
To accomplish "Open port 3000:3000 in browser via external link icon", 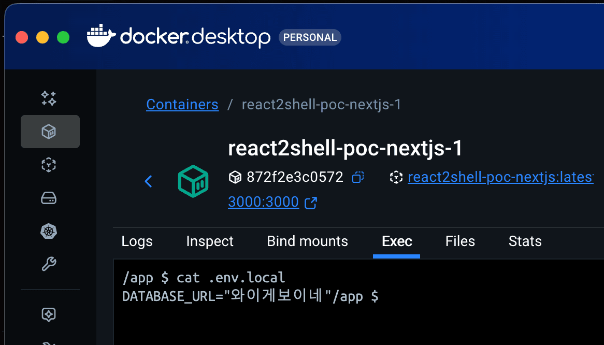I will (310, 203).
